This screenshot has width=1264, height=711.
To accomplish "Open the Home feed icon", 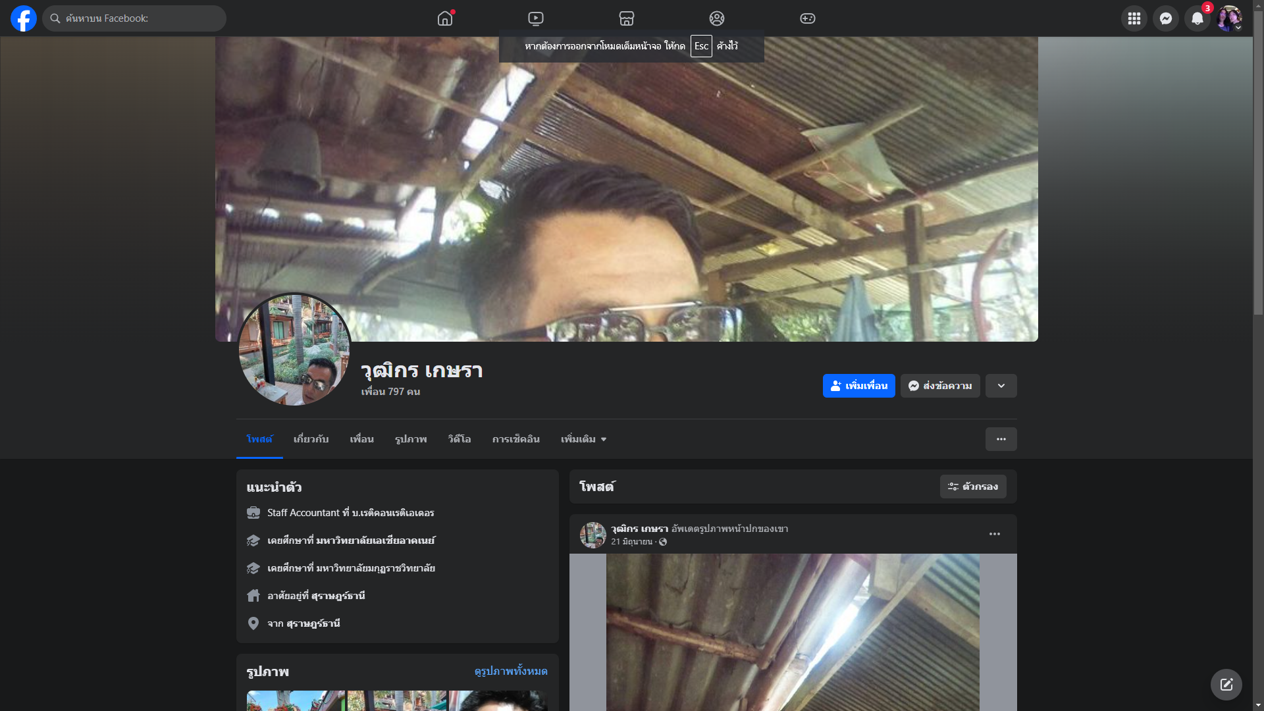I will tap(445, 18).
